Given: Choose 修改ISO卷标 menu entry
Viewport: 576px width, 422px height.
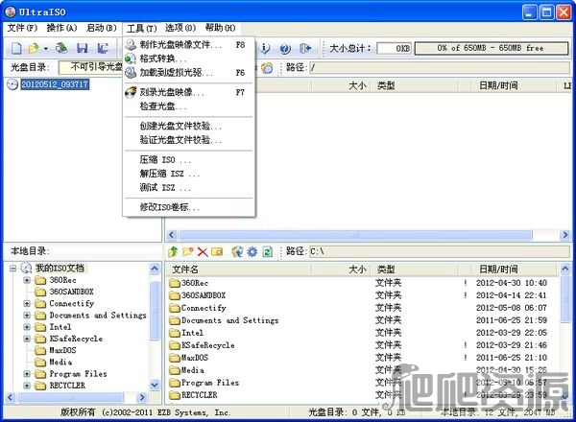Looking at the screenshot, I should click(189, 207).
